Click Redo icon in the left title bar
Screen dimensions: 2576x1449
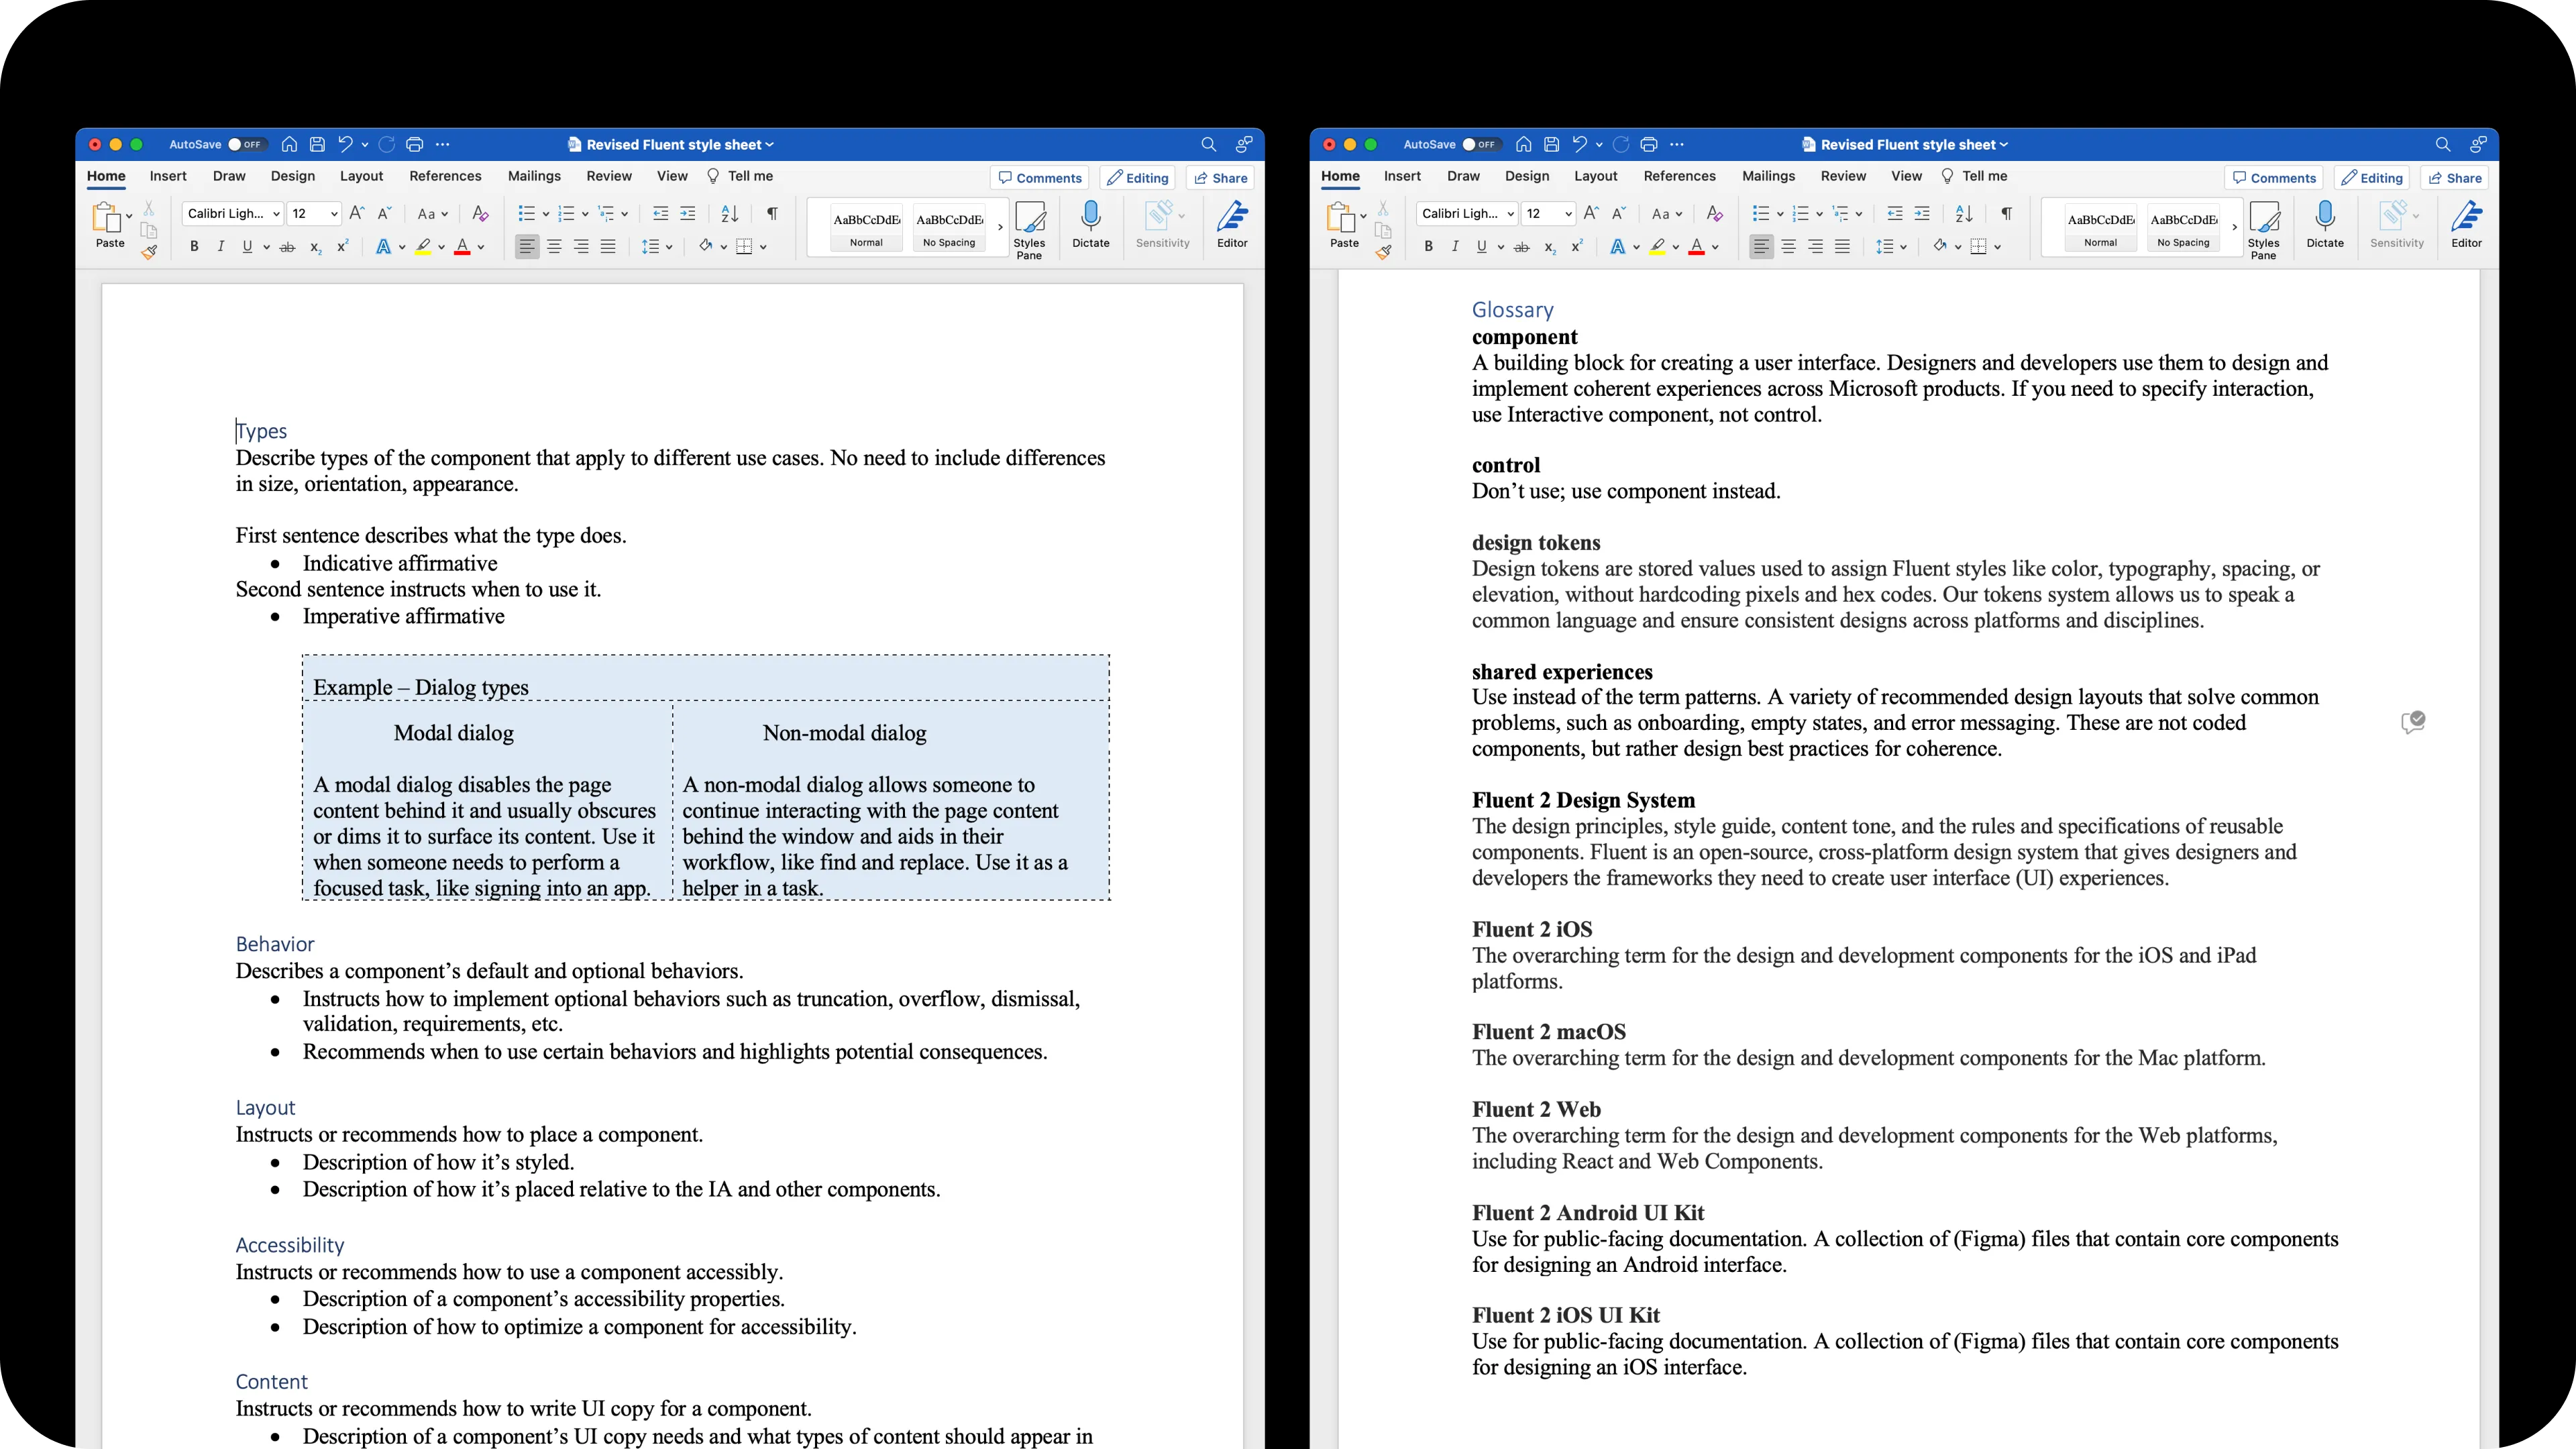[387, 144]
